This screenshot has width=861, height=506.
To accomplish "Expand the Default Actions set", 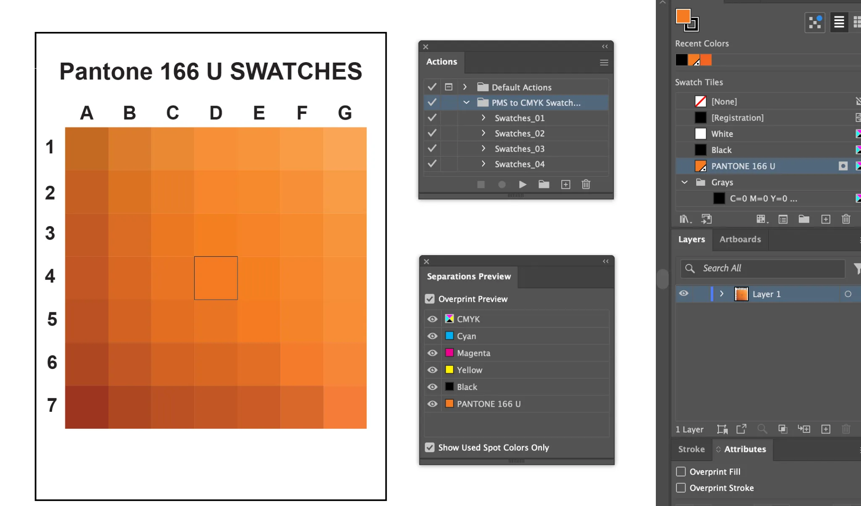I will pos(465,87).
